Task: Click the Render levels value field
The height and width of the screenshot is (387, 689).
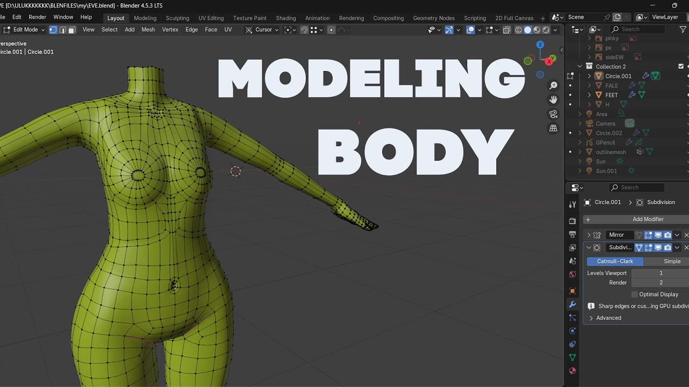Action: [x=660, y=283]
